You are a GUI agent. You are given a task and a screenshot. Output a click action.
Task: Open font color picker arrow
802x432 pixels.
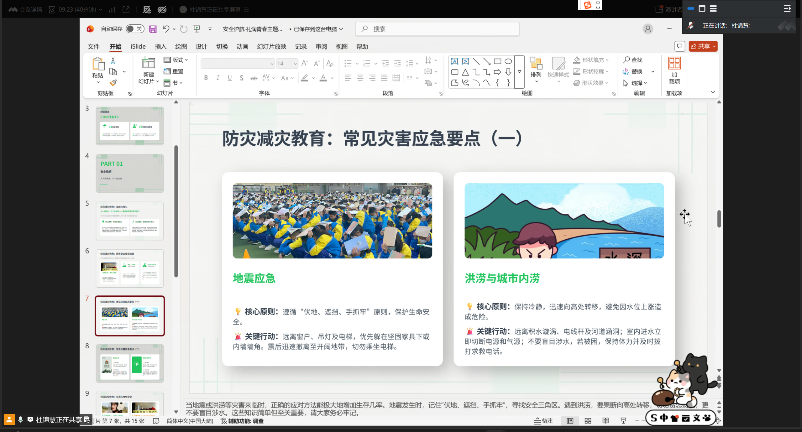(332, 78)
